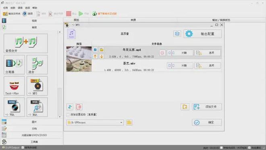
Task: Click the green start arrow in main toolbar
Action: pyautogui.click(x=81, y=14)
